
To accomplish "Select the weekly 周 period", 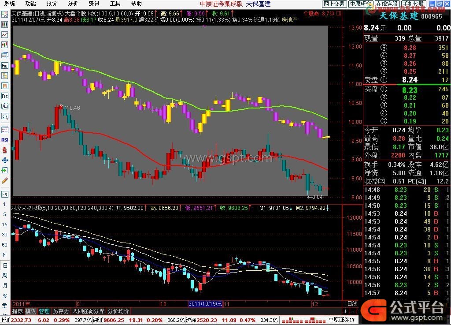I will (4, 276).
